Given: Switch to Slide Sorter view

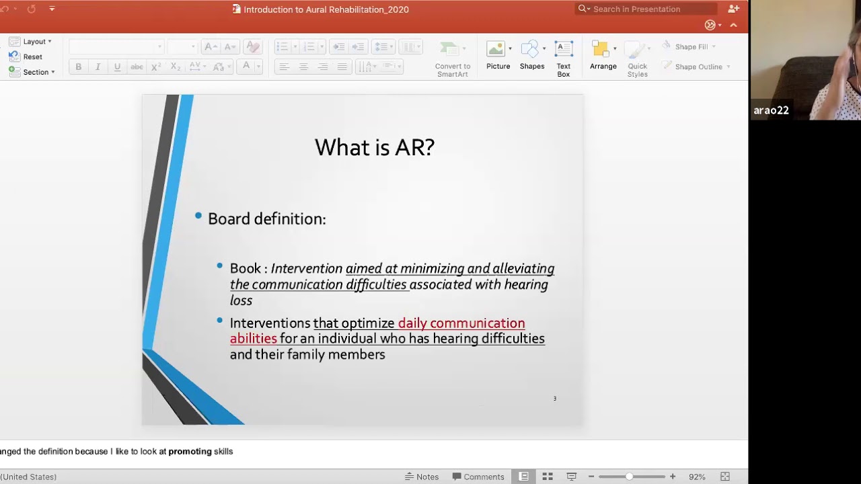Looking at the screenshot, I should (x=548, y=477).
